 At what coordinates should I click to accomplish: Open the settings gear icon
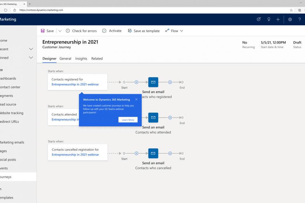click(290, 19)
